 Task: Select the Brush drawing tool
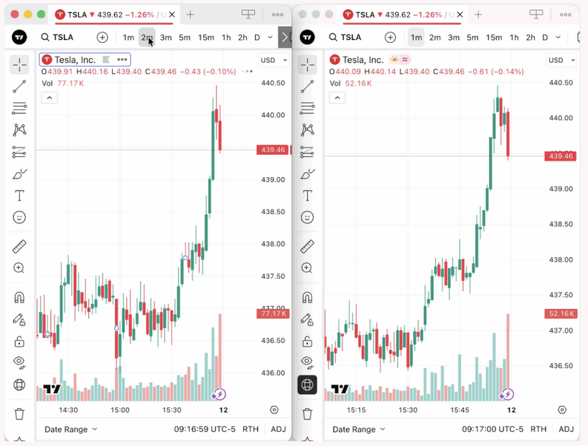tap(19, 172)
